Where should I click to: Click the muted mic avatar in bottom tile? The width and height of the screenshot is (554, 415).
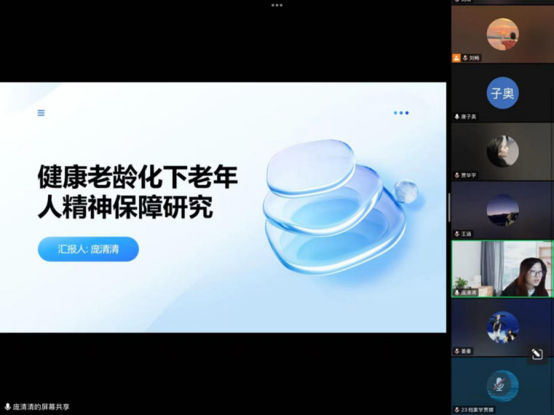click(502, 385)
